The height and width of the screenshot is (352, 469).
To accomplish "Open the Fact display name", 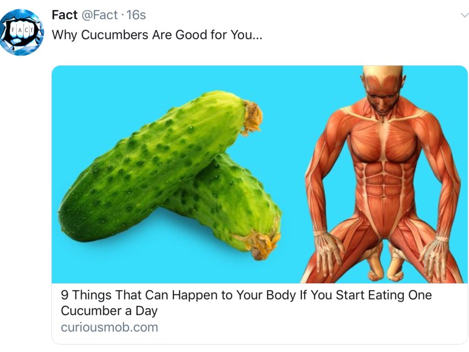I will click(x=64, y=15).
